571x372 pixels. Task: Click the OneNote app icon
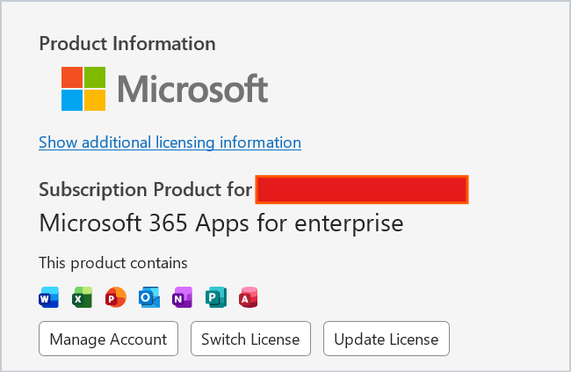coord(183,297)
